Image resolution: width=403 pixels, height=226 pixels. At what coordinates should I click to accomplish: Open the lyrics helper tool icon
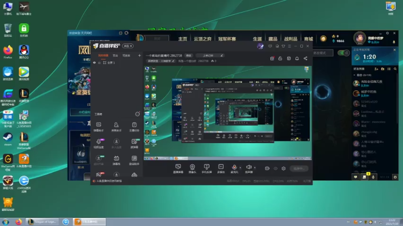[134, 160]
